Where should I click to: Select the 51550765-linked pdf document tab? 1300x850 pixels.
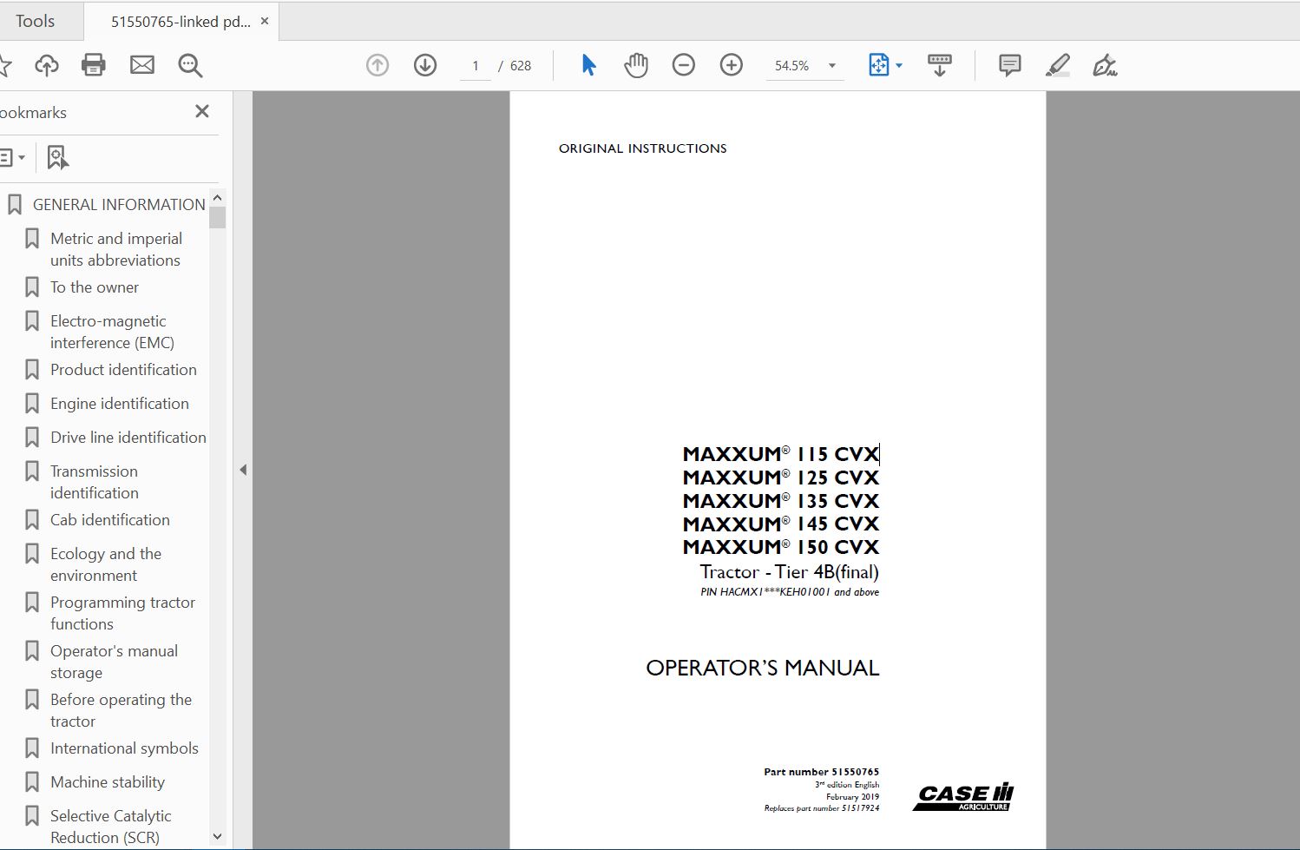coord(180,22)
